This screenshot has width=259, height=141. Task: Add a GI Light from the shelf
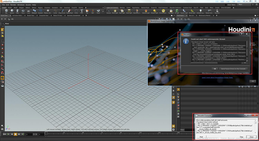click(x=177, y=11)
